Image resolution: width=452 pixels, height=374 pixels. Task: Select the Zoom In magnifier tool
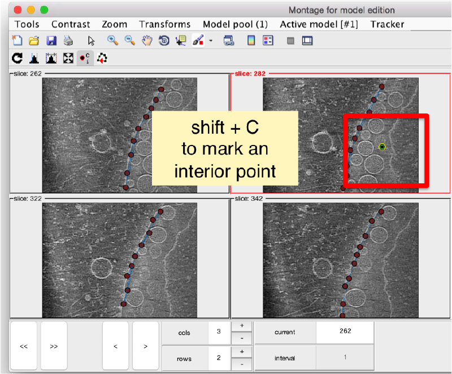[112, 41]
